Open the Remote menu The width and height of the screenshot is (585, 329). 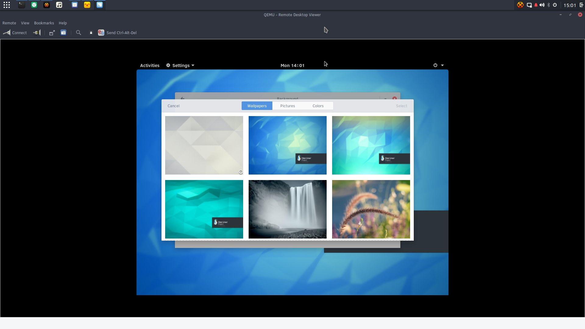[9, 23]
